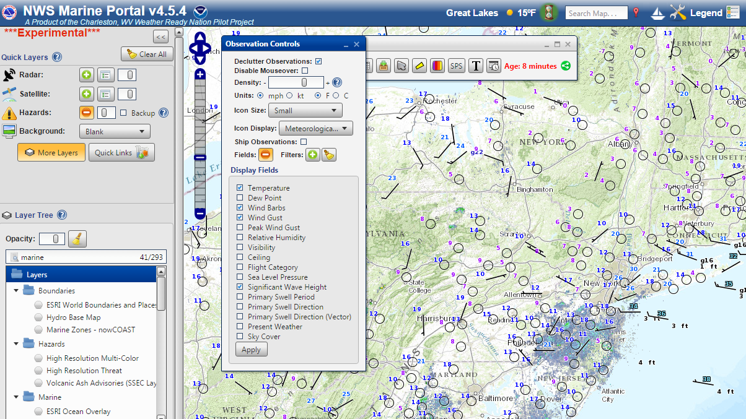Click the yellow highlighter tool icon

point(419,66)
